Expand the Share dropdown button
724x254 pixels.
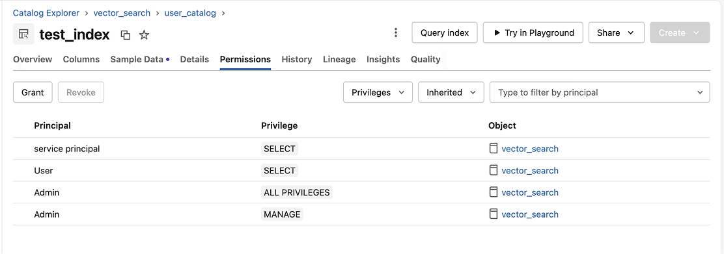point(616,32)
